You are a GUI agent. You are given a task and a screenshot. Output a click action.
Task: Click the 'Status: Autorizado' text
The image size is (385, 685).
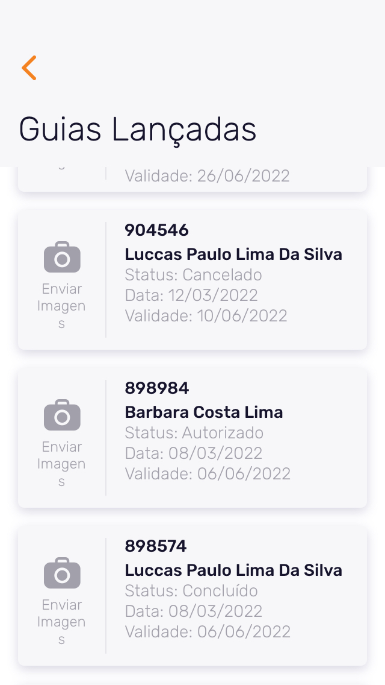[x=194, y=433]
